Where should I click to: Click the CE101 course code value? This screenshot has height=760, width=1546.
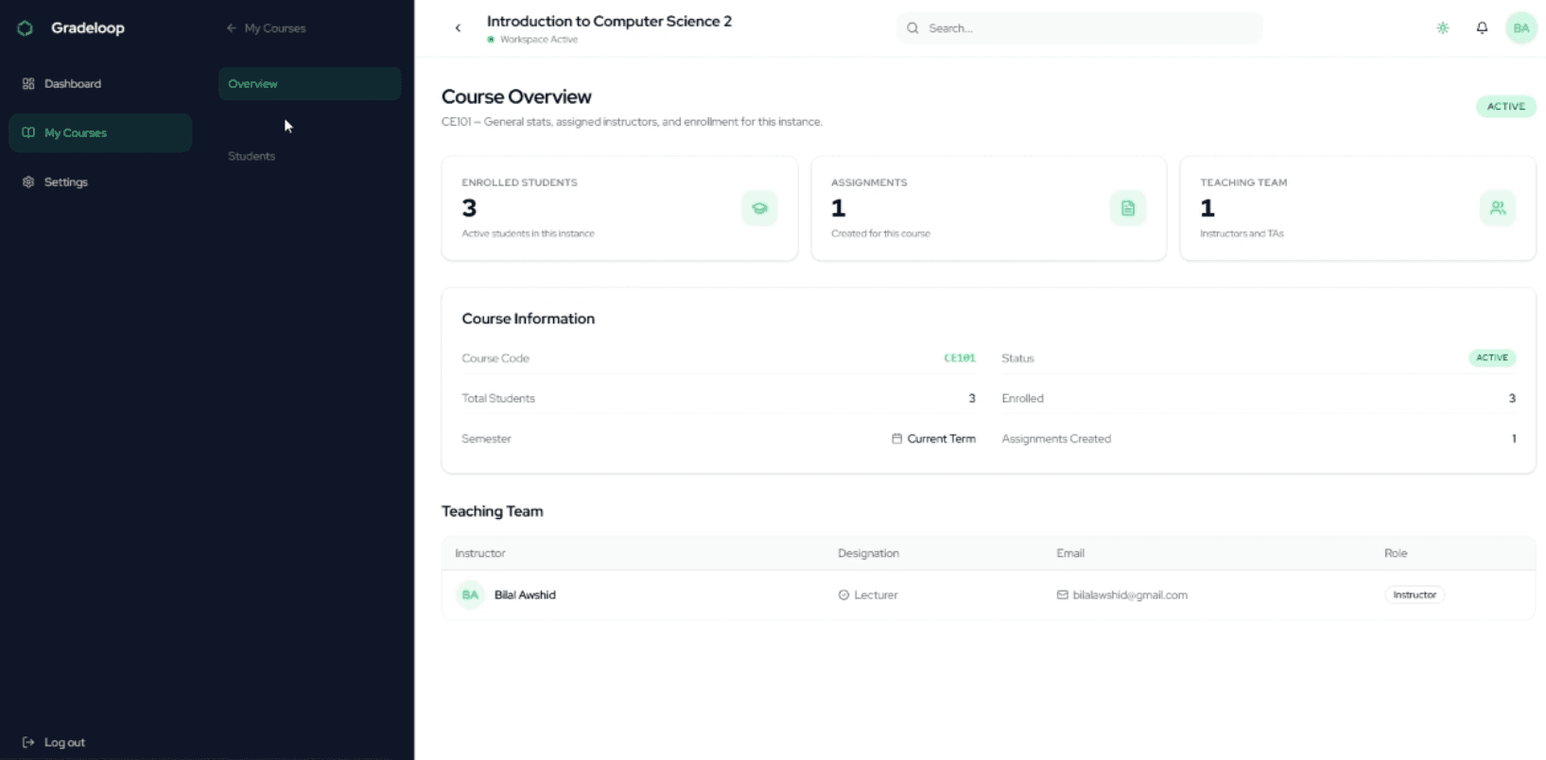[960, 358]
